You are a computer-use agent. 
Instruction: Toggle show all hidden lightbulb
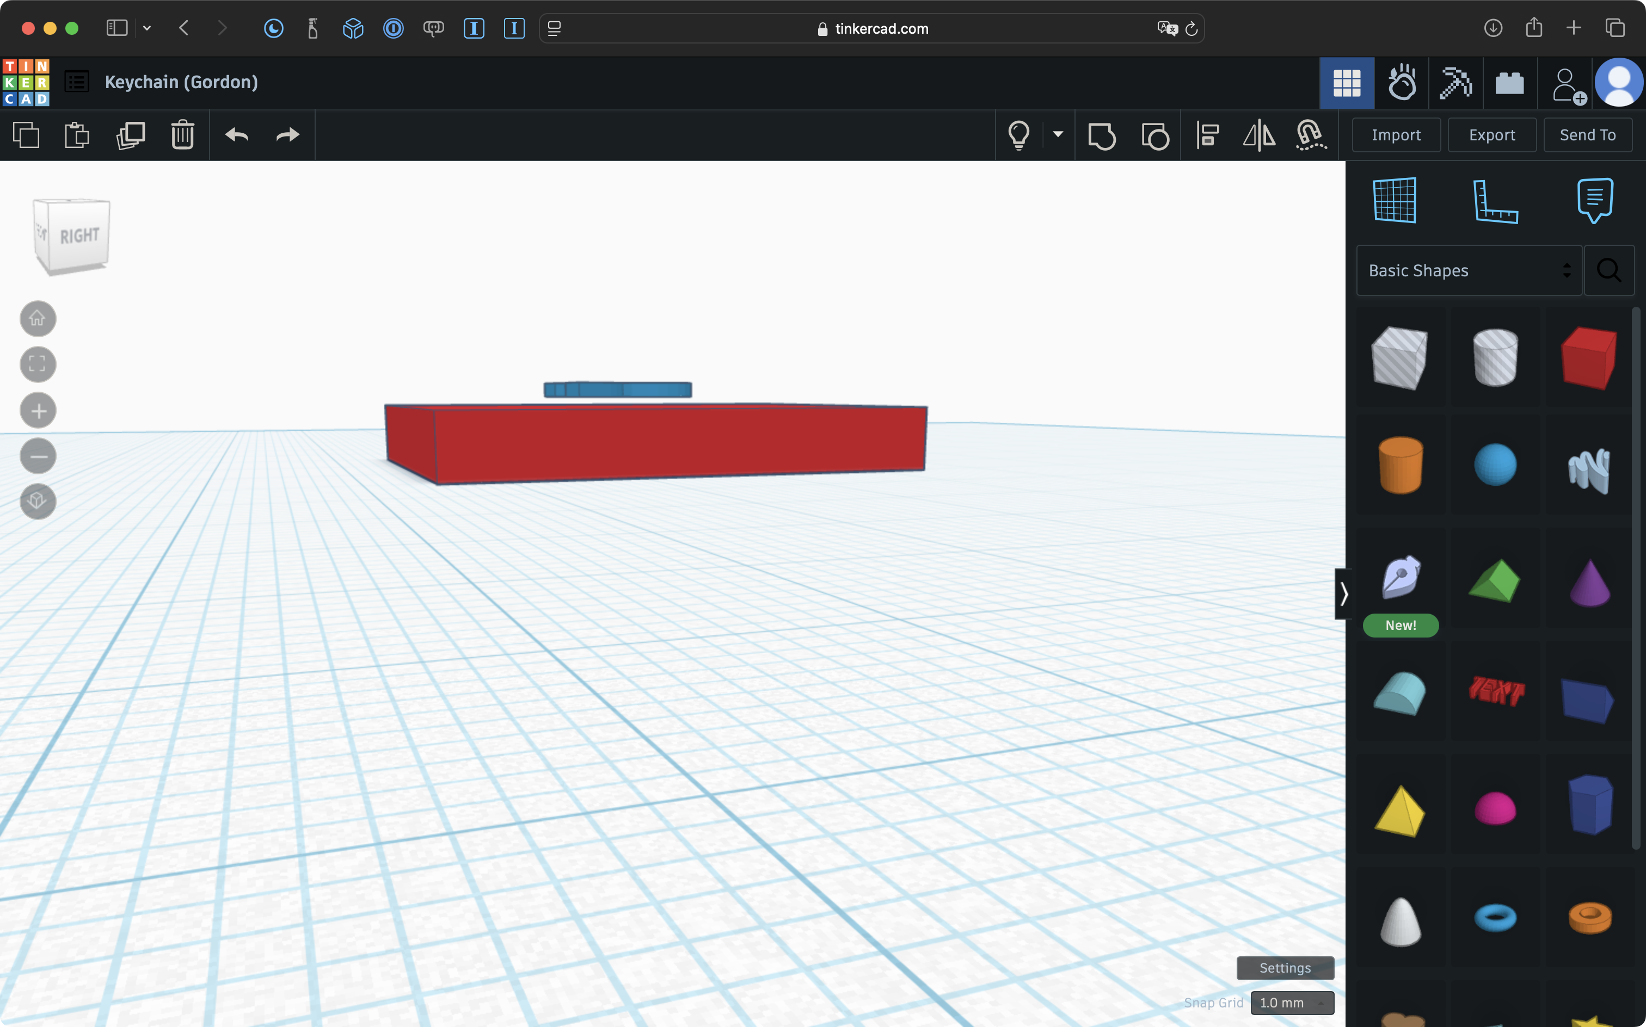[1018, 135]
